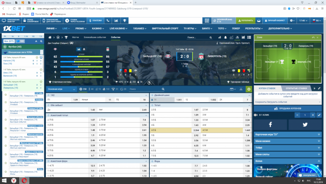
Task: Open the Twitter share button
Action: coord(305,125)
